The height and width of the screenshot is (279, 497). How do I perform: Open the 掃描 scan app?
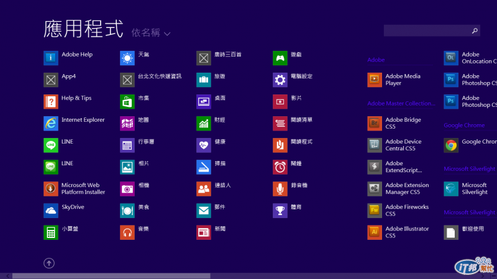[211, 167]
